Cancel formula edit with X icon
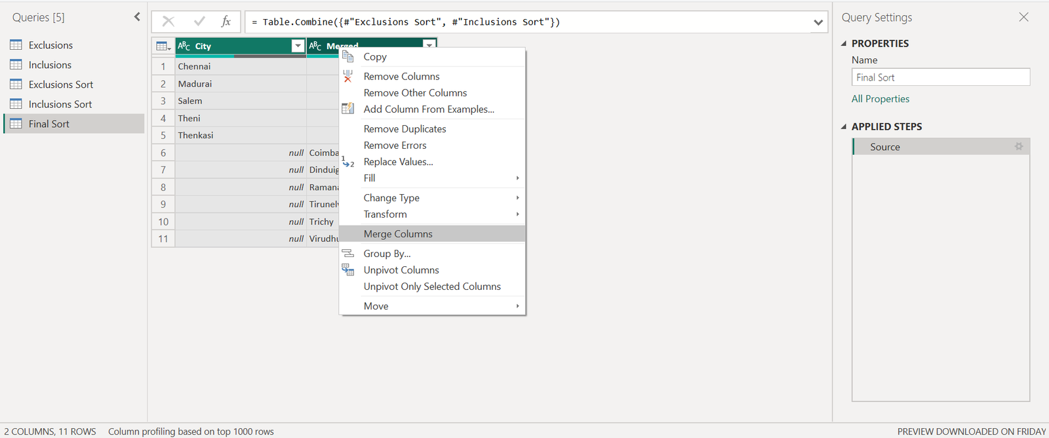This screenshot has height=438, width=1049. tap(168, 22)
